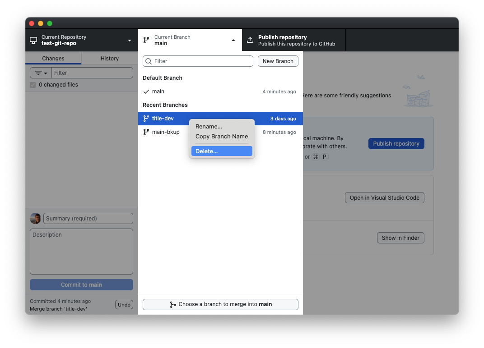Open in Visual Studio Code button
Viewport: 484px width, 348px height.
385,198
